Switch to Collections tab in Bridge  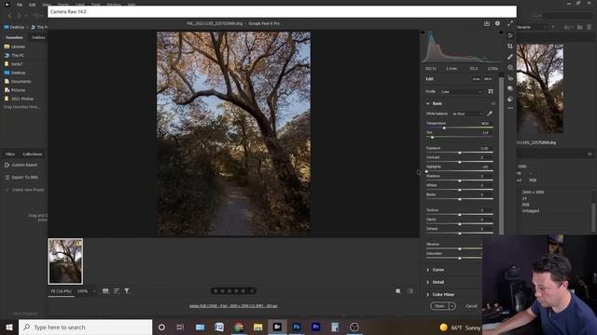[33, 154]
